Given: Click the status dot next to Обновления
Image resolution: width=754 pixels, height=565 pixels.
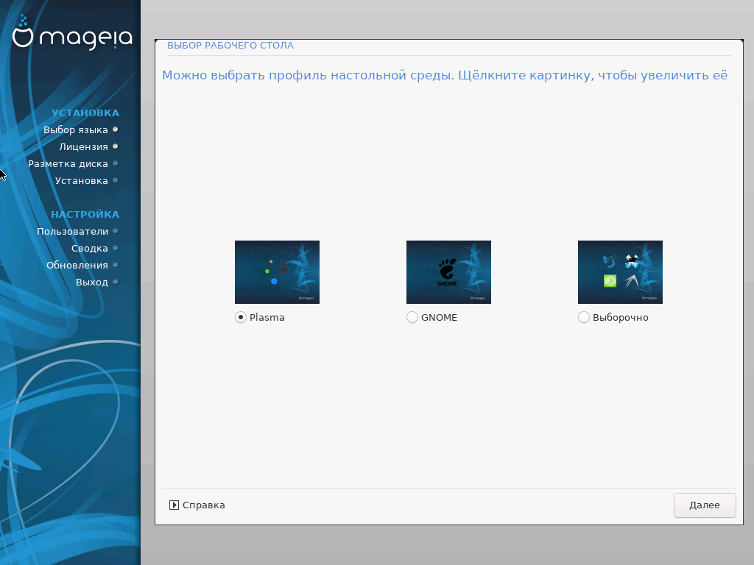Looking at the screenshot, I should [x=116, y=265].
